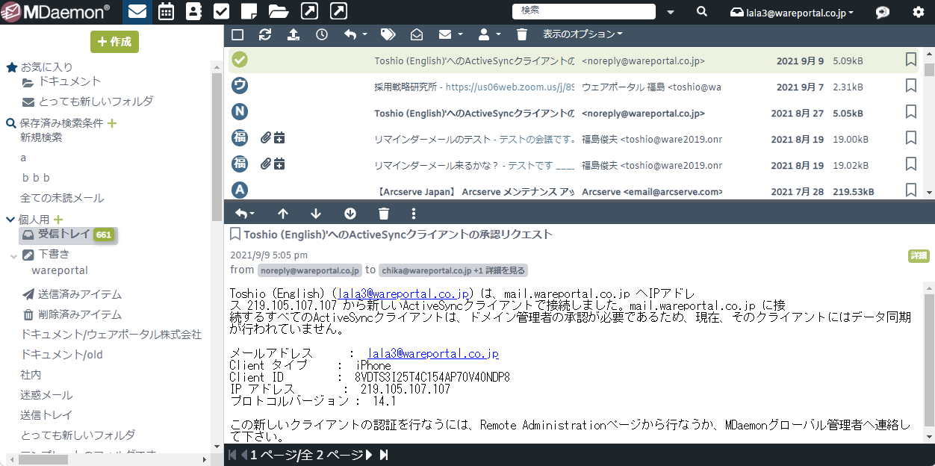Click the 検索 search input field

tap(583, 11)
